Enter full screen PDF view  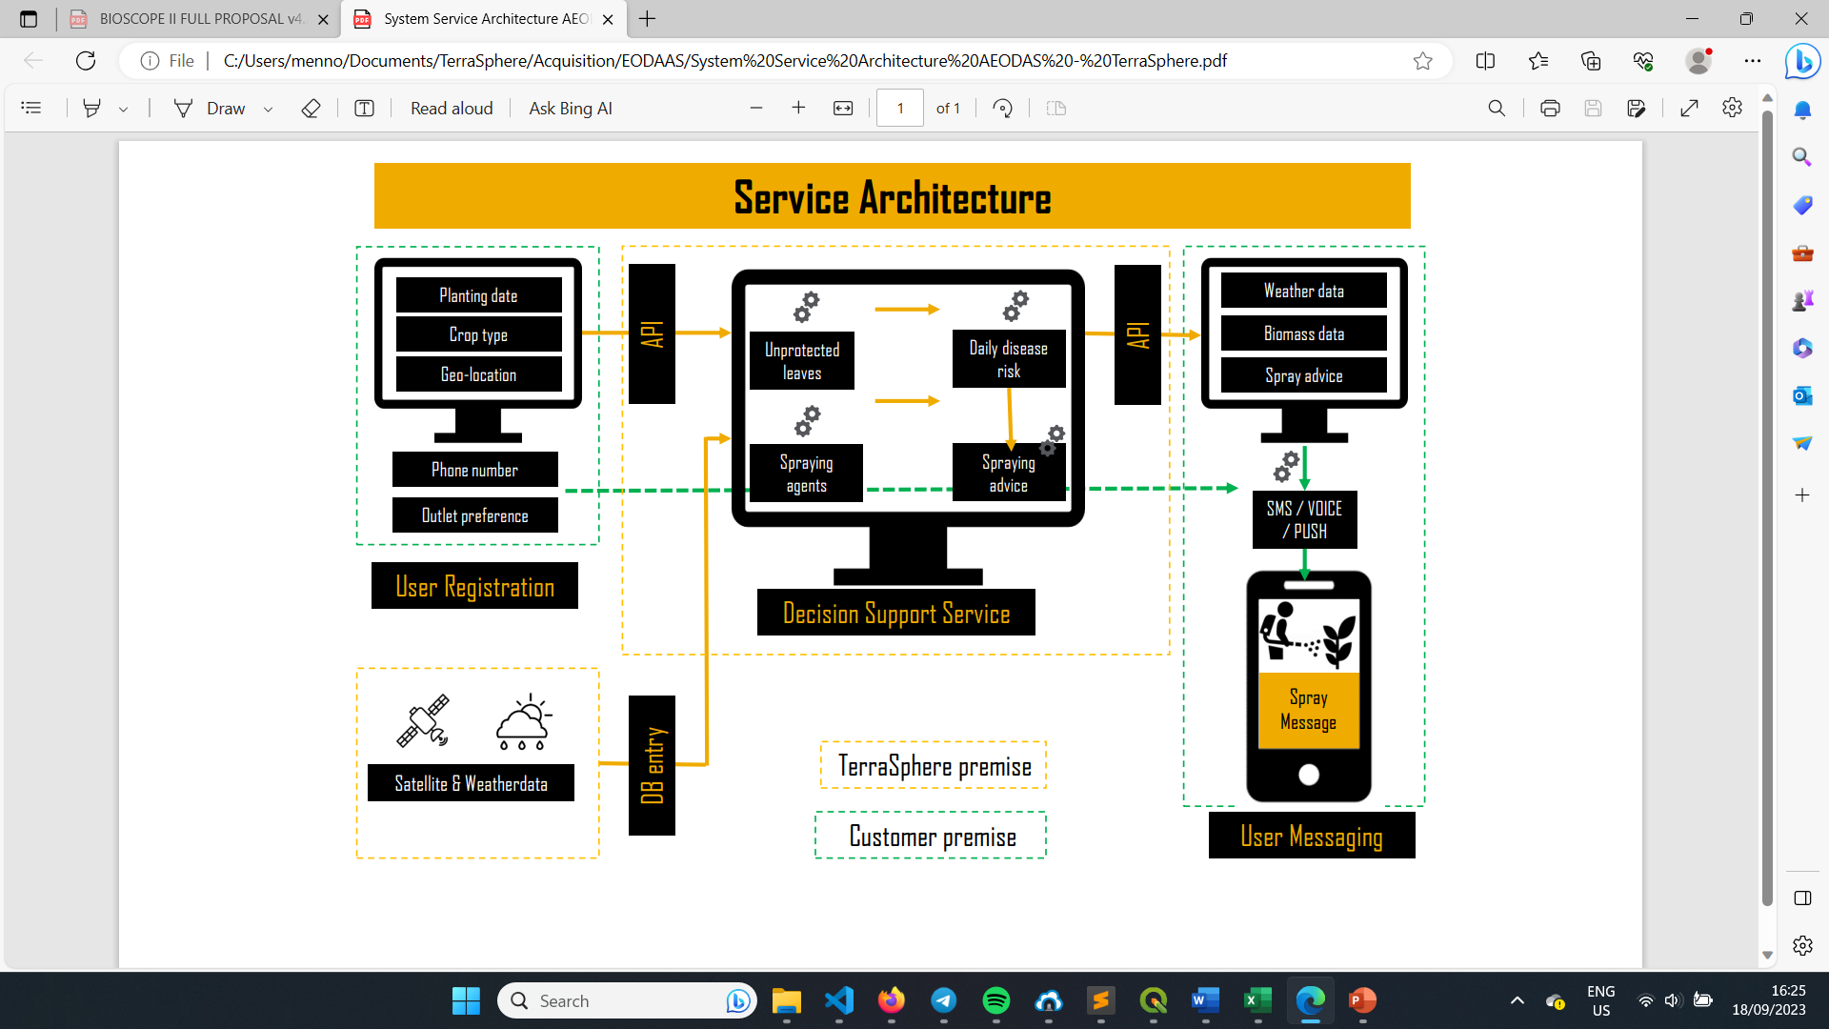(x=1689, y=108)
